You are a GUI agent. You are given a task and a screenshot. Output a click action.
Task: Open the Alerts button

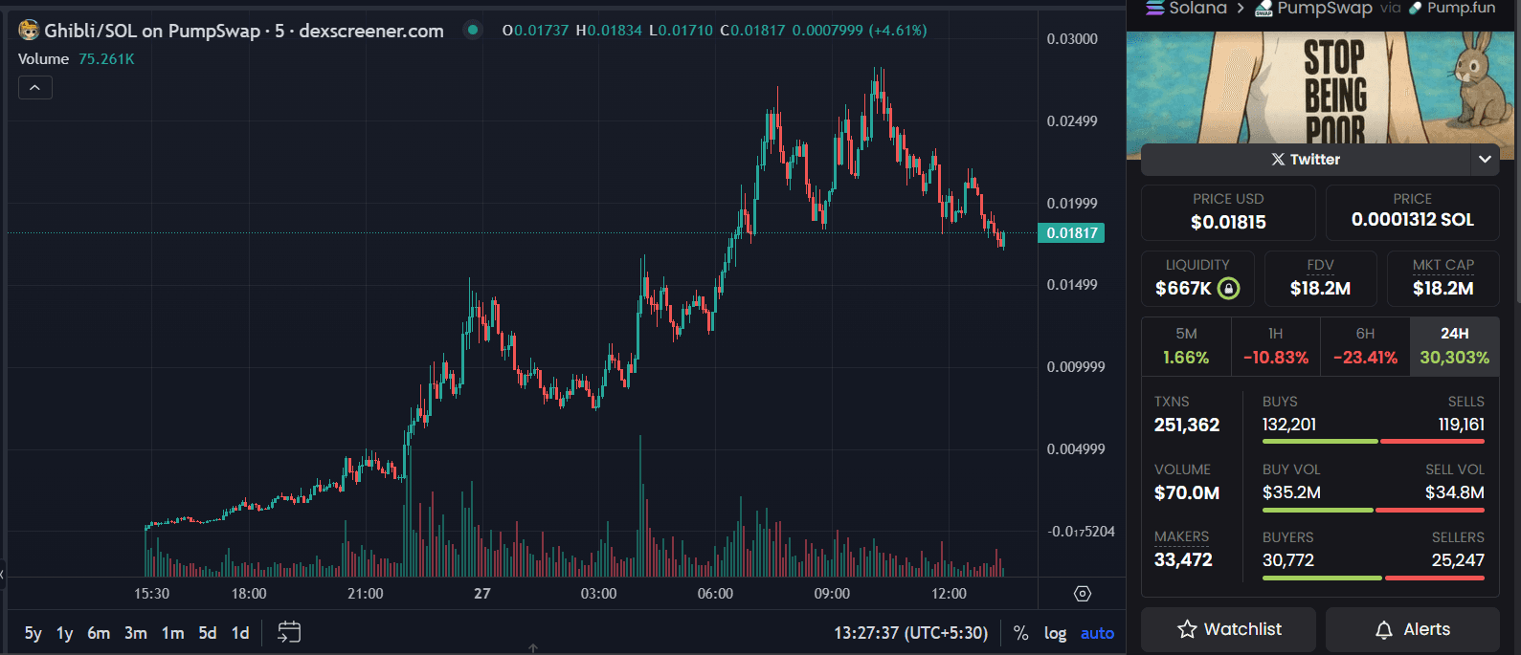click(1412, 629)
